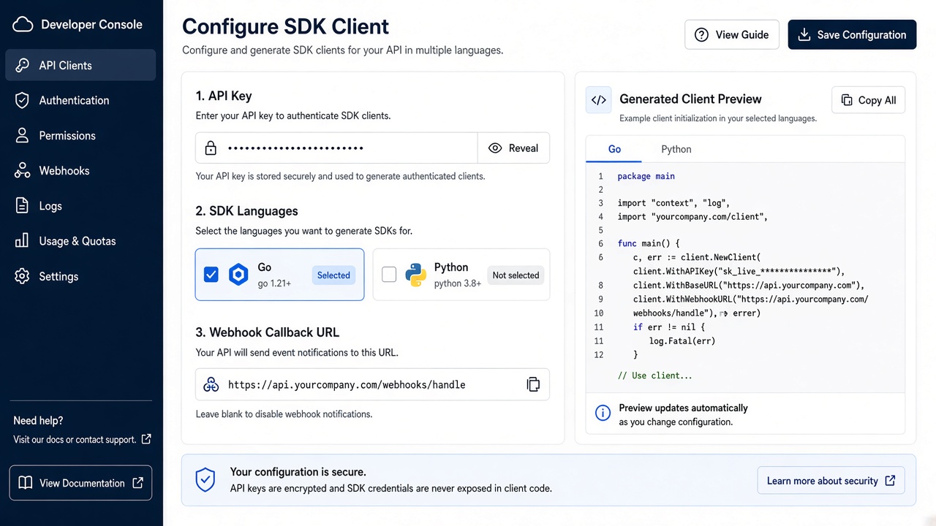Copy all generated client code

[868, 100]
